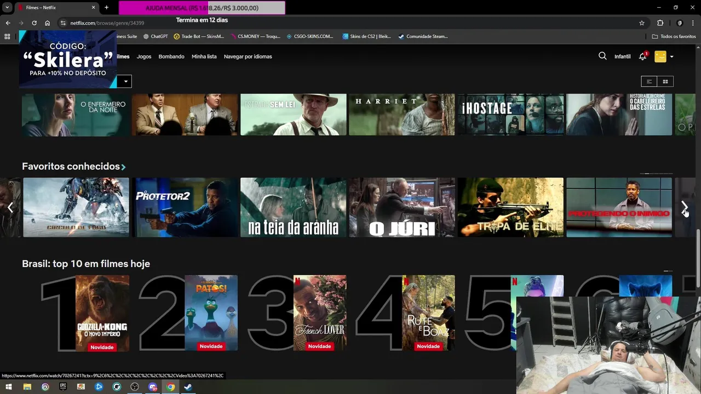Show previous titles in Favoritos conhecidos
The width and height of the screenshot is (701, 394).
point(10,207)
